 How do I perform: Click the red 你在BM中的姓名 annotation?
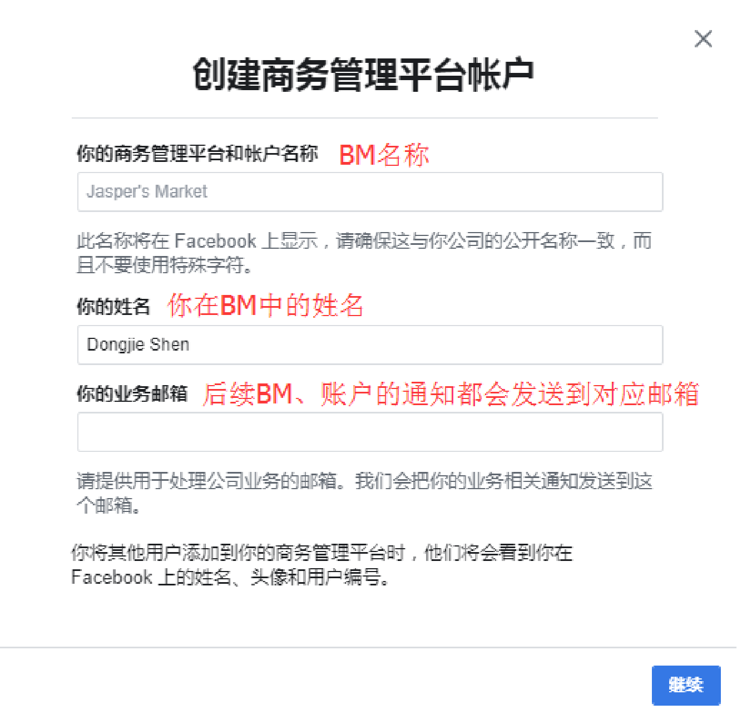click(x=265, y=305)
